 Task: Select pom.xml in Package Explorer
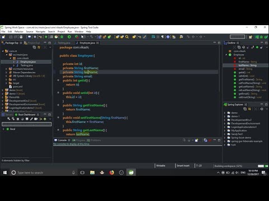17,87
